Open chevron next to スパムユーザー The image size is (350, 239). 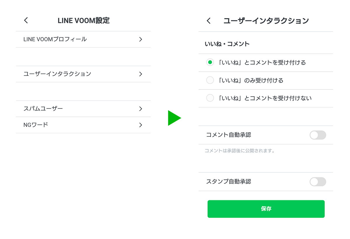(x=141, y=109)
